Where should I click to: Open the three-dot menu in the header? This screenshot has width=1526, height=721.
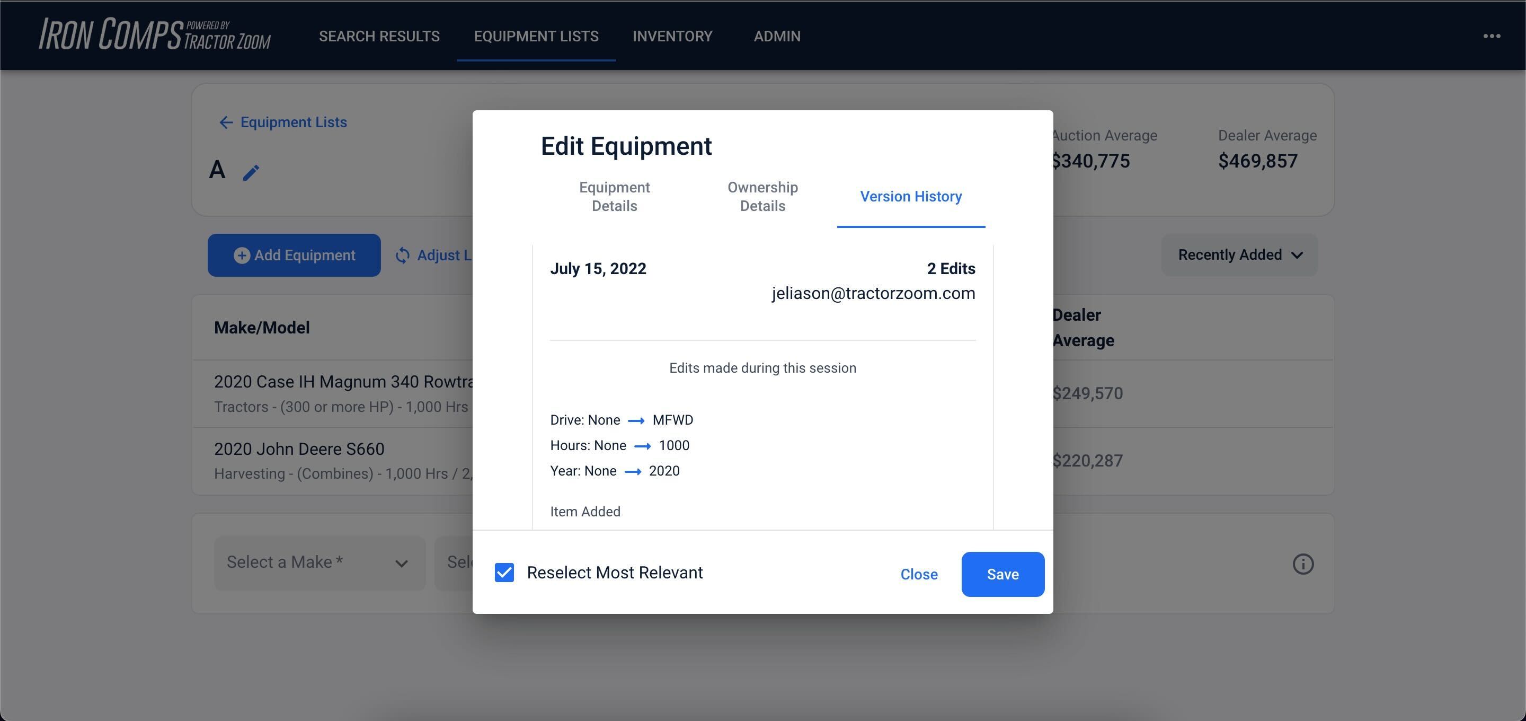pyautogui.click(x=1491, y=36)
